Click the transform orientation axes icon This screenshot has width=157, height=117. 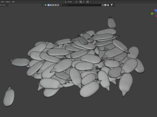pyautogui.click(x=66, y=2)
